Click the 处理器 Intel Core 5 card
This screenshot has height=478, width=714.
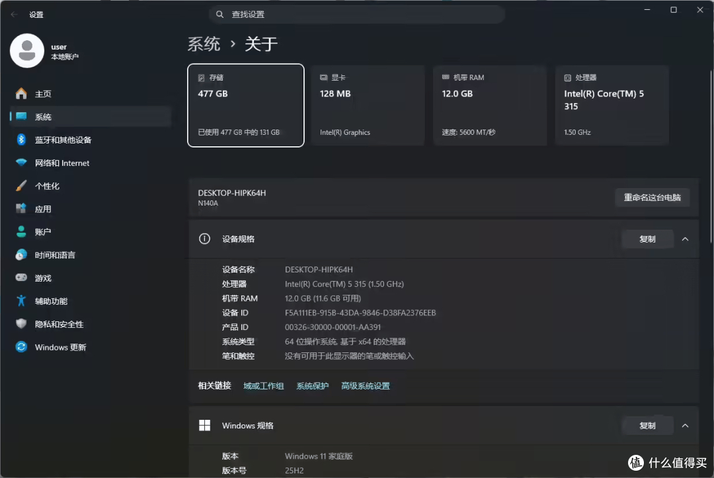click(x=612, y=105)
